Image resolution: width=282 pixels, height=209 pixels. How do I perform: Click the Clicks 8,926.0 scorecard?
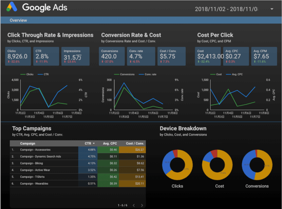coord(18,56)
